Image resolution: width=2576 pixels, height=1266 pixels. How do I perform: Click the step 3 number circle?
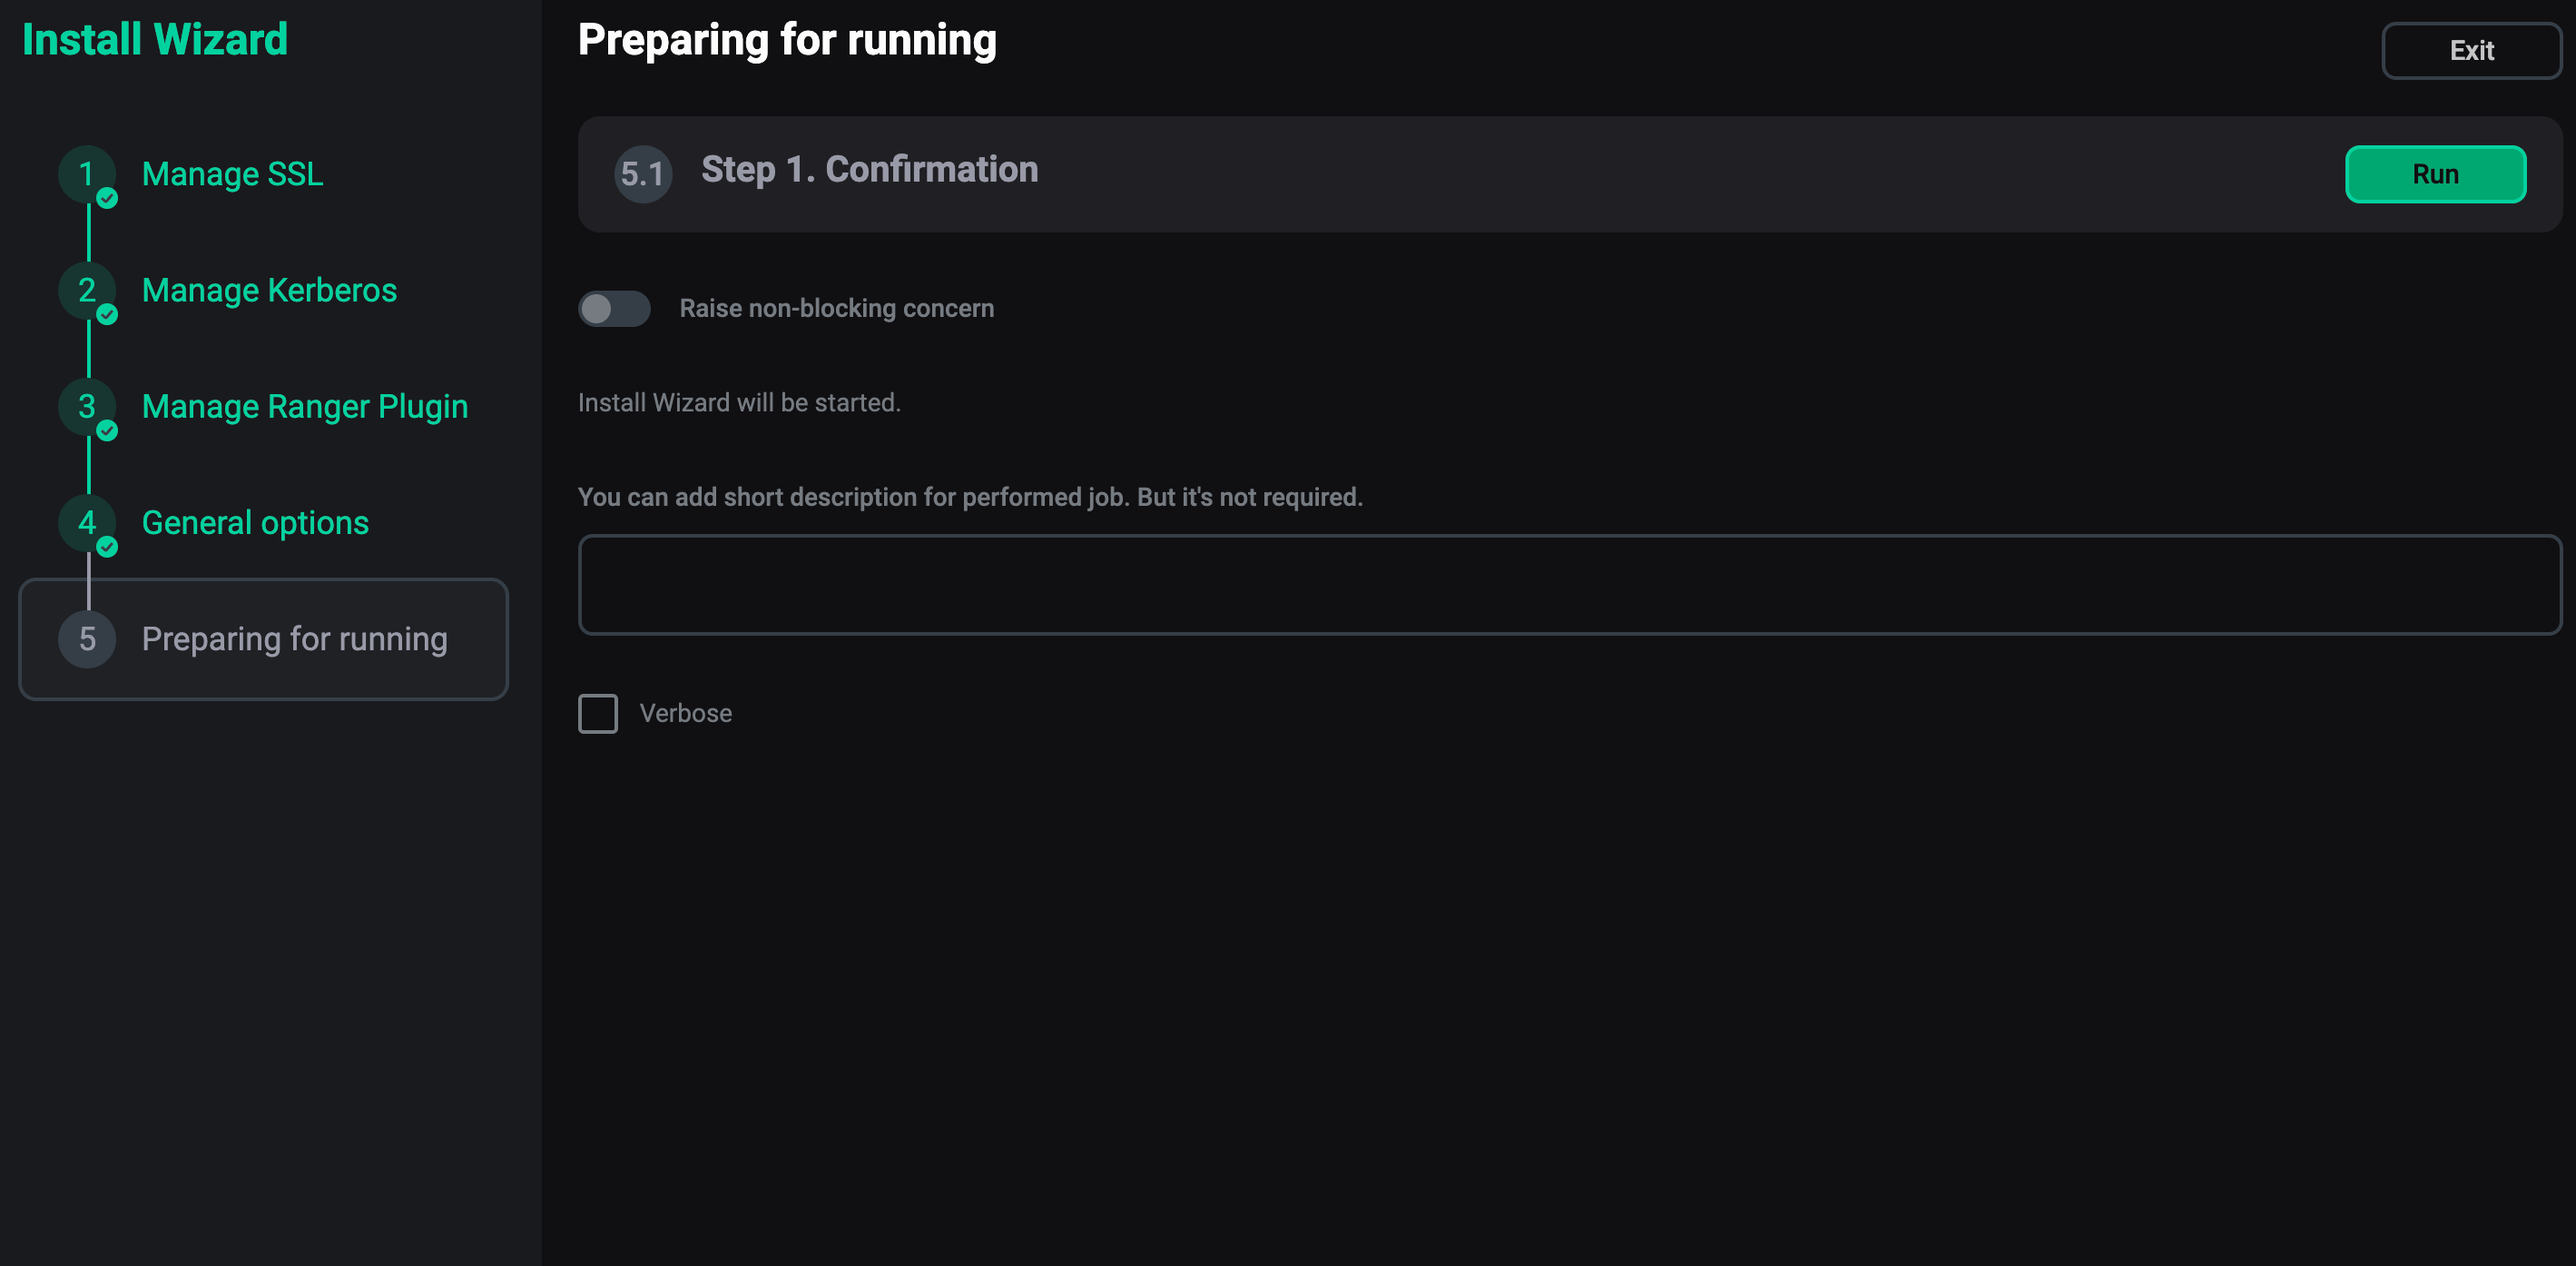pyautogui.click(x=87, y=406)
